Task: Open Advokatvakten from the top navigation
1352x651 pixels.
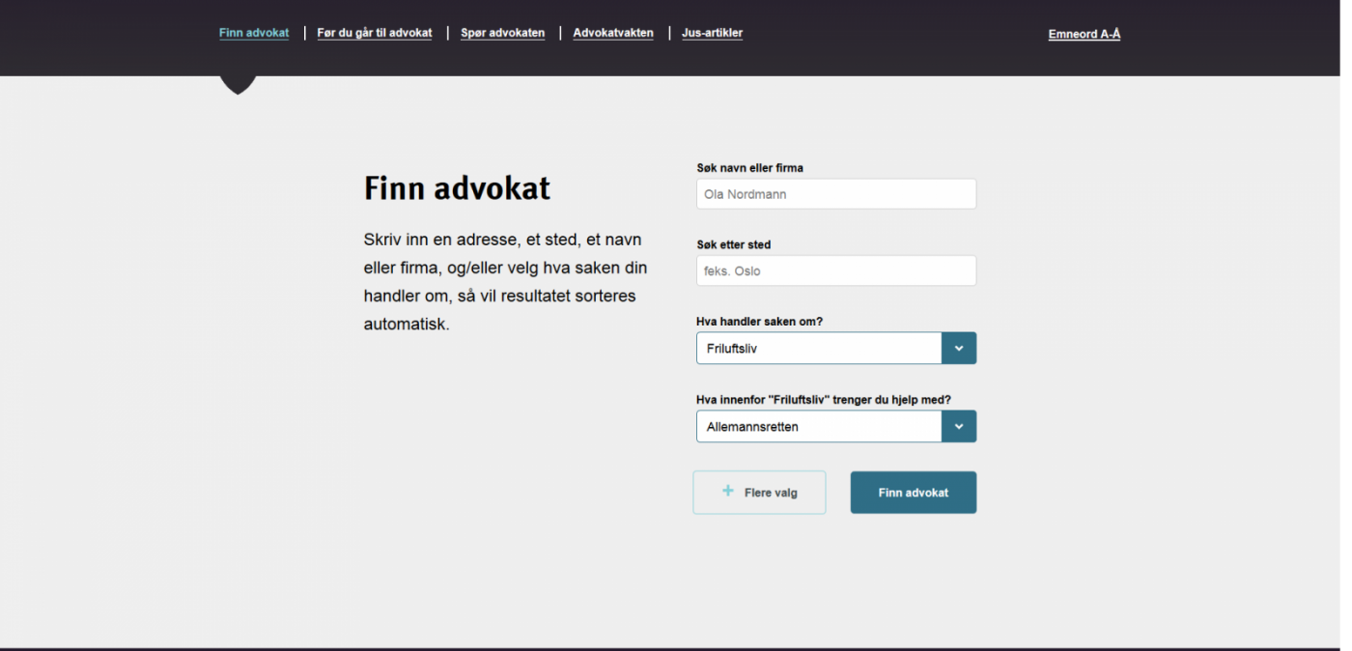Action: pos(613,33)
